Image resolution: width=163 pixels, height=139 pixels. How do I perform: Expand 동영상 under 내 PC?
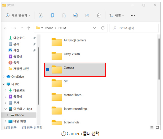pos(6,97)
